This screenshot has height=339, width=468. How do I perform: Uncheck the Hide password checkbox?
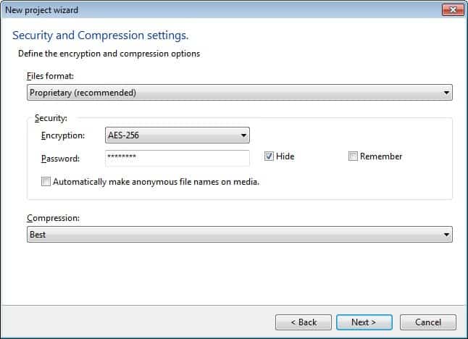pos(269,156)
